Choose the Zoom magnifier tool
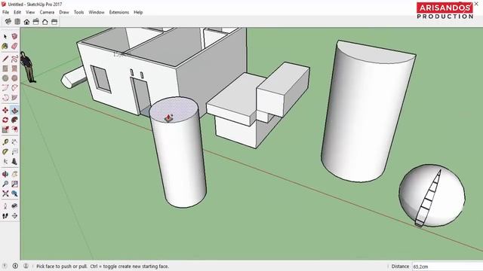Viewport: 483px width, 271px height. click(5, 184)
